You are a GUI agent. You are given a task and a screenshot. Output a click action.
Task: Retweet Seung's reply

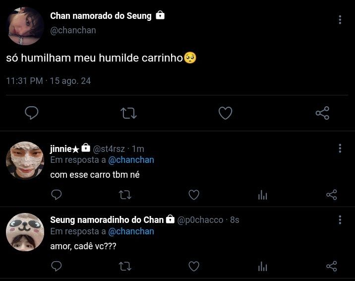(125, 266)
